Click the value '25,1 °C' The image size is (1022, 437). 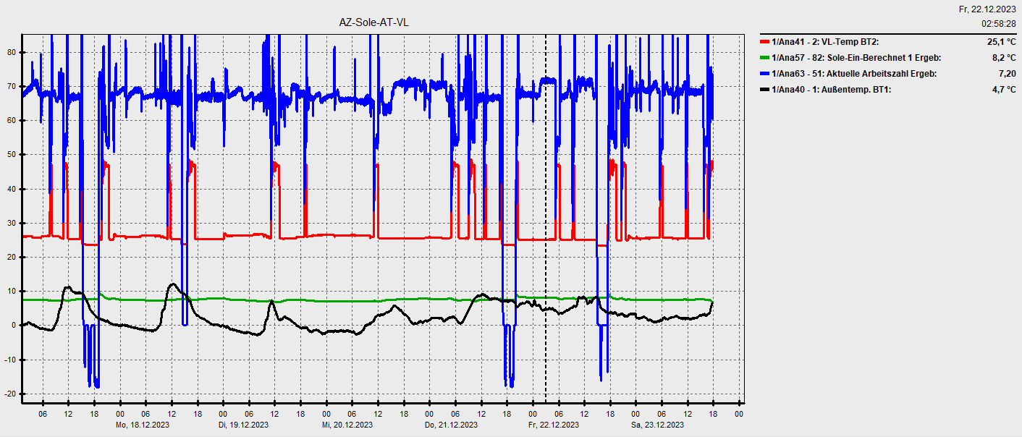coord(1002,42)
